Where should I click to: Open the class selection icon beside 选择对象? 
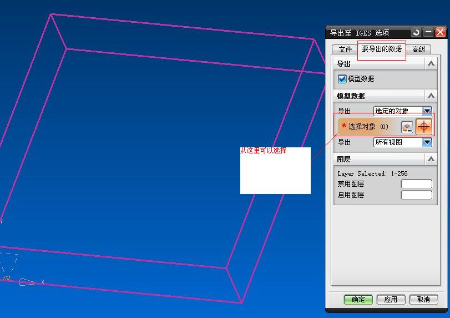[x=407, y=127]
